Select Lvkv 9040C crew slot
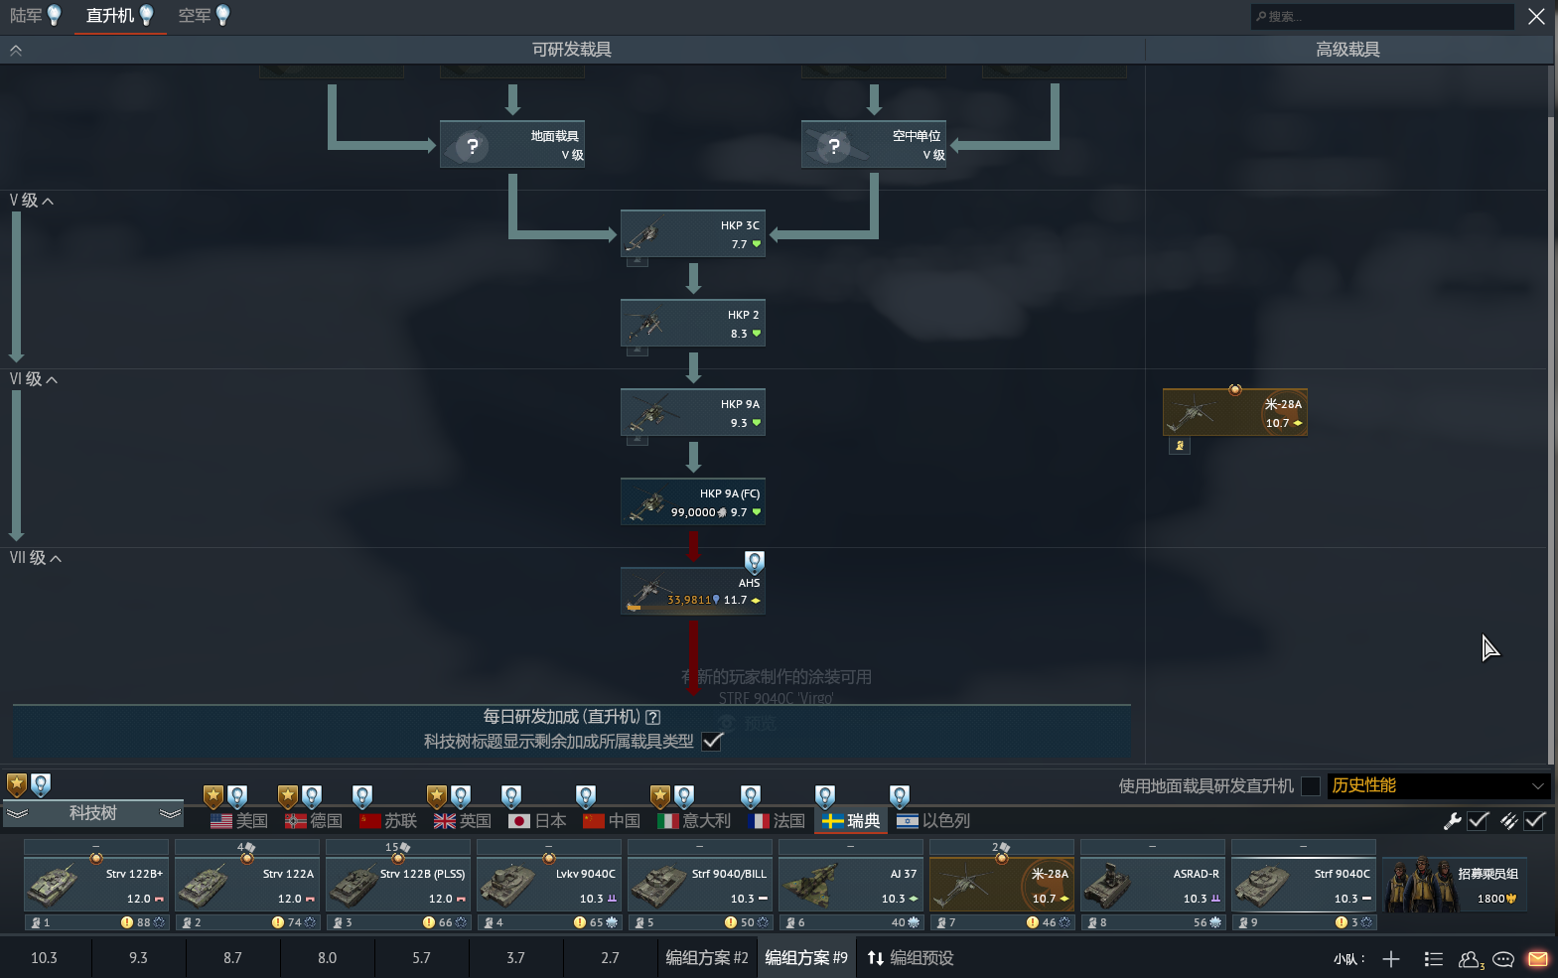 549,885
